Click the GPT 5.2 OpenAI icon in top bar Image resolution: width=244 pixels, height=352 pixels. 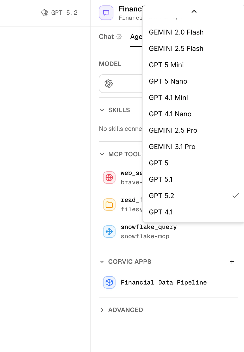click(44, 12)
